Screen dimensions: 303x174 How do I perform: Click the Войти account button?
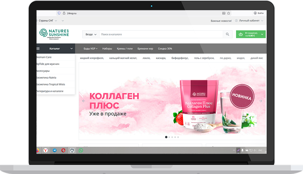point(259,13)
